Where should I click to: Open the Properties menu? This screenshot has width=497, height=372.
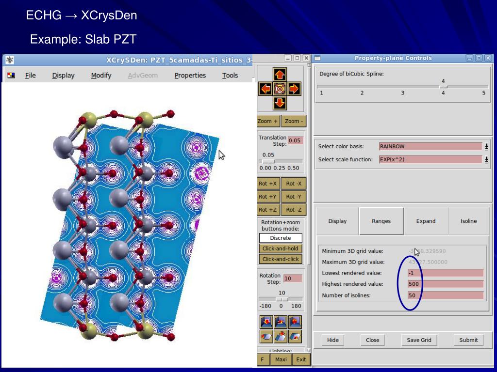(x=190, y=75)
